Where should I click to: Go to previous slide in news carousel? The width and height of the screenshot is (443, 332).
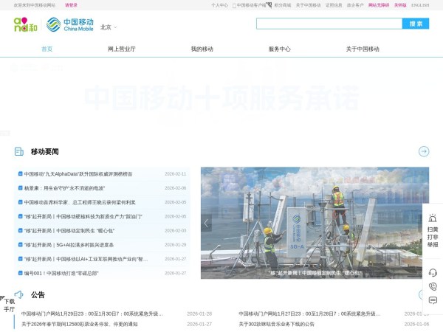click(x=207, y=223)
